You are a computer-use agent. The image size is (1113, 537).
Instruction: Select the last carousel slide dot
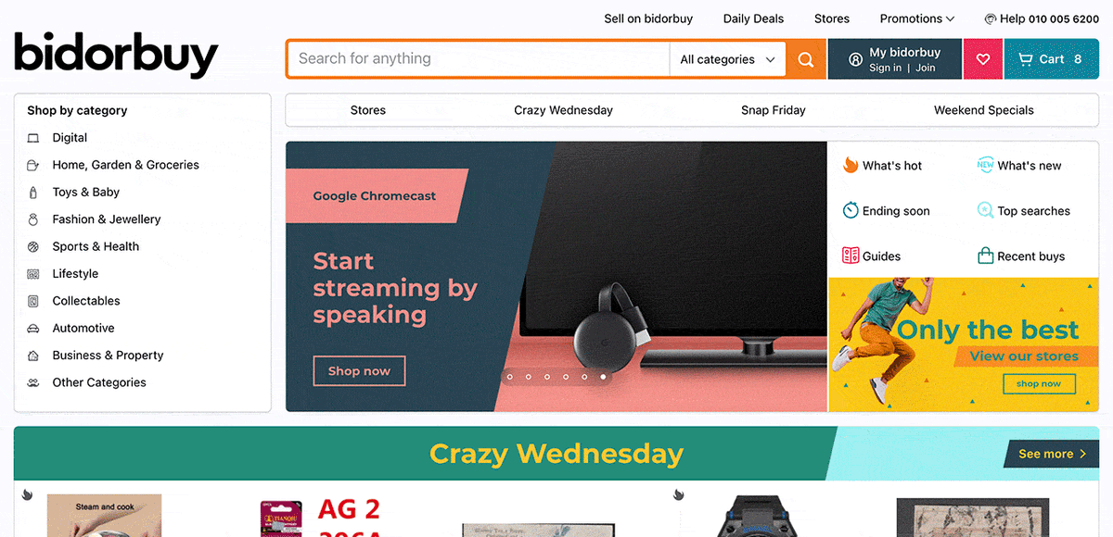pos(603,377)
